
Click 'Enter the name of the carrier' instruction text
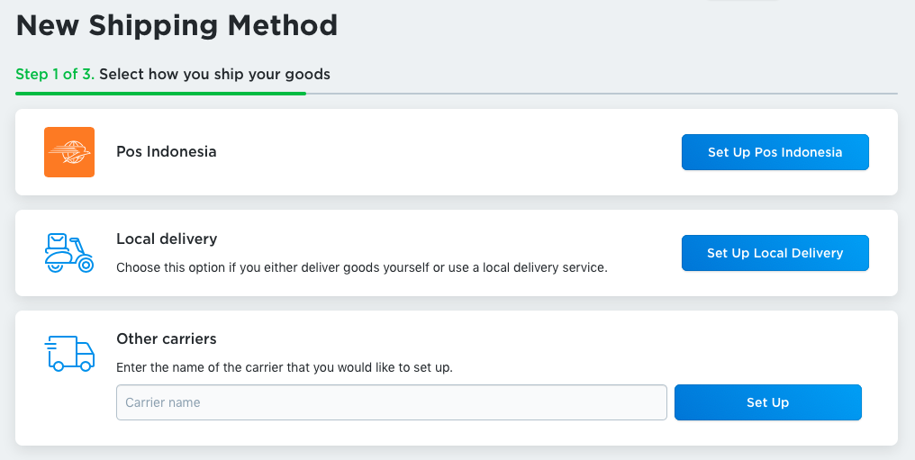pyautogui.click(x=284, y=368)
